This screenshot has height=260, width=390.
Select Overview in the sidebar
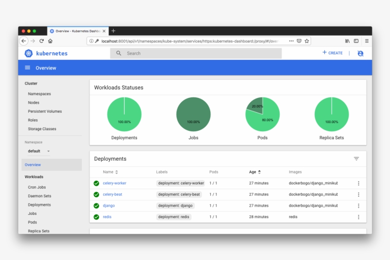(x=51, y=165)
